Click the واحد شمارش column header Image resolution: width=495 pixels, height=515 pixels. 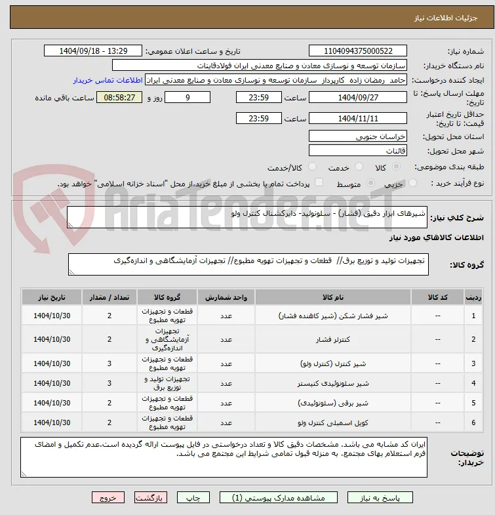click(x=226, y=297)
